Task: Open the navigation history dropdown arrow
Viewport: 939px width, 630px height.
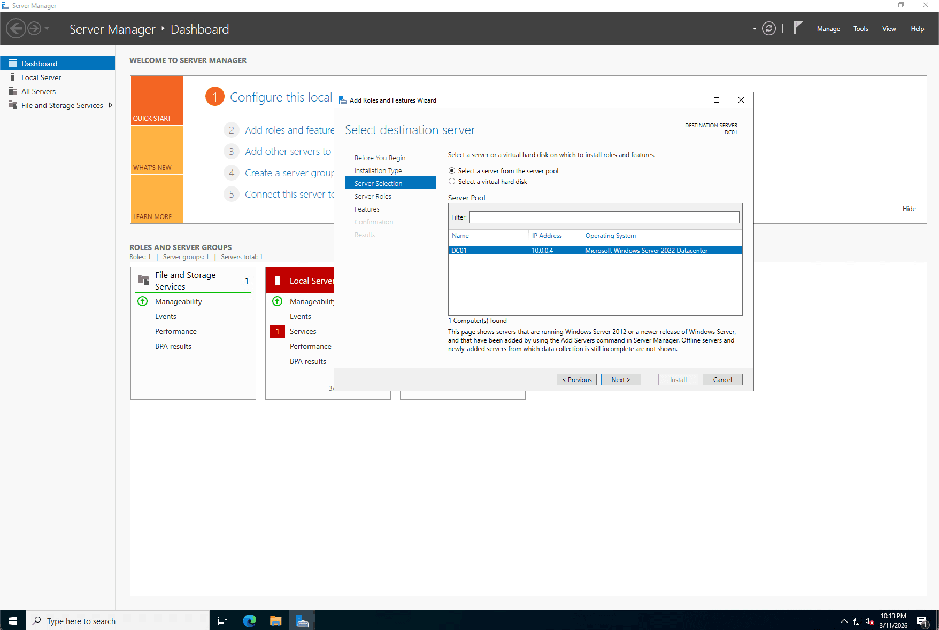Action: tap(47, 28)
